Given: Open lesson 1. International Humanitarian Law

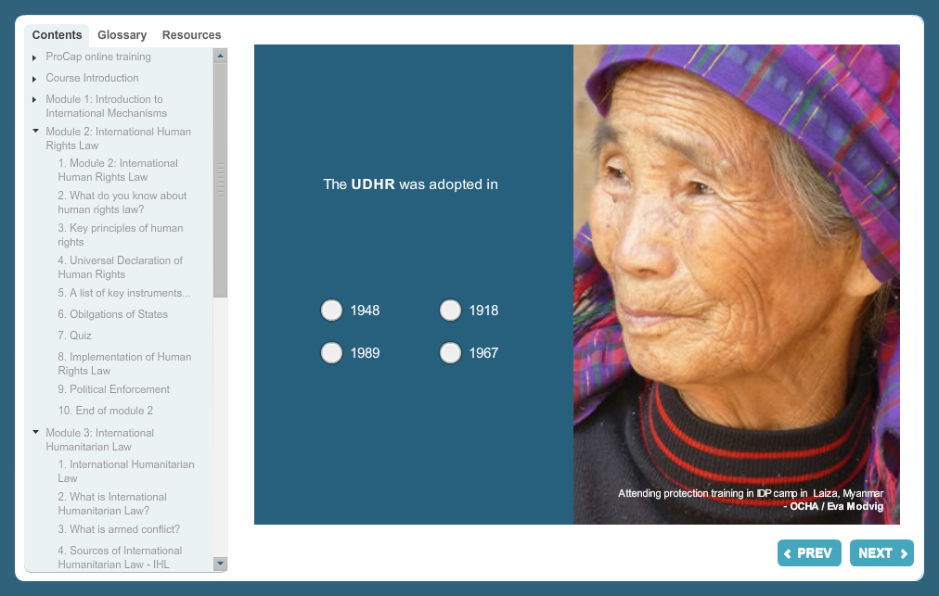Looking at the screenshot, I should coord(126,471).
